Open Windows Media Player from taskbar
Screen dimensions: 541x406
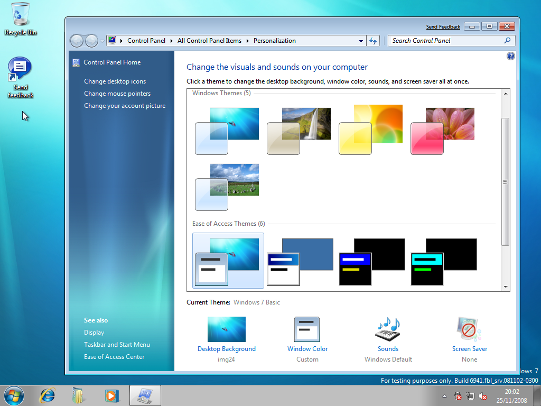111,395
